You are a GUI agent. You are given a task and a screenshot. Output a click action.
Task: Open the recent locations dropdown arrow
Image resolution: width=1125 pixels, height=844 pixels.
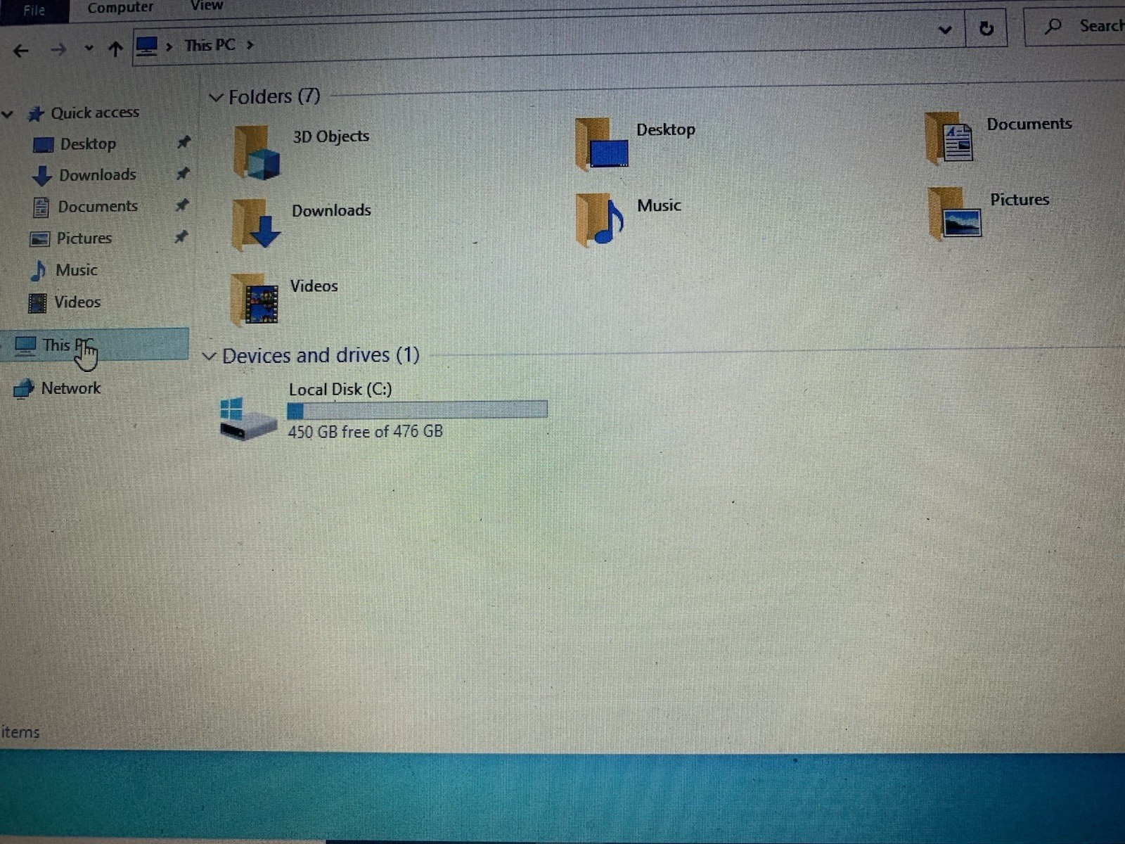tap(89, 49)
